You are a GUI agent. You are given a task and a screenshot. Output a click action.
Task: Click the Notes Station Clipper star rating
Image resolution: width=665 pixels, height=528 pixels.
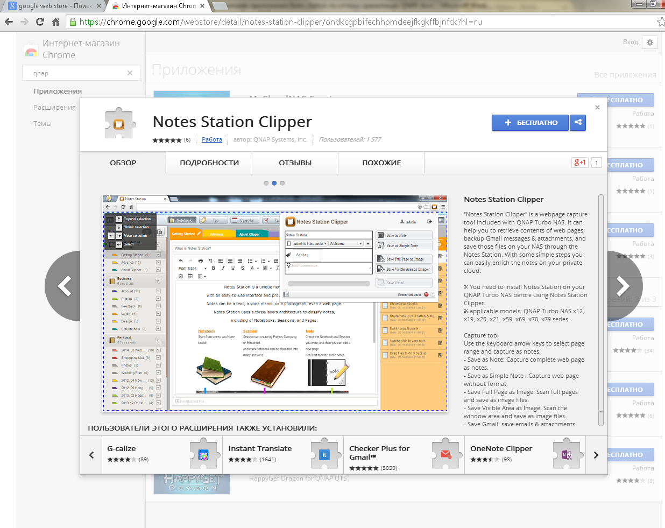coord(167,140)
